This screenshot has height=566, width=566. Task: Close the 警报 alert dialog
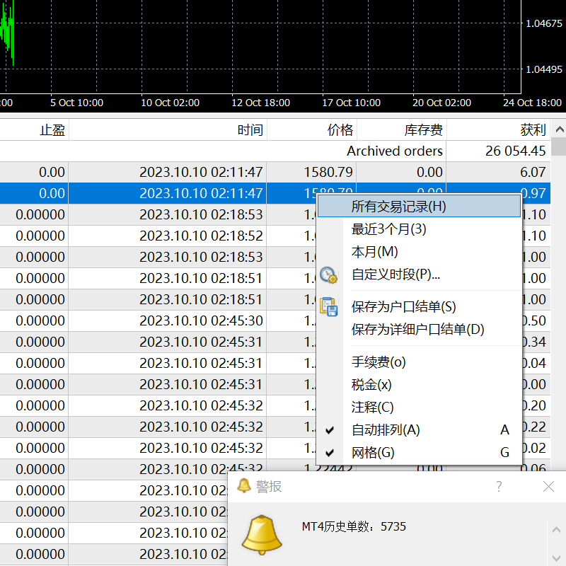548,486
